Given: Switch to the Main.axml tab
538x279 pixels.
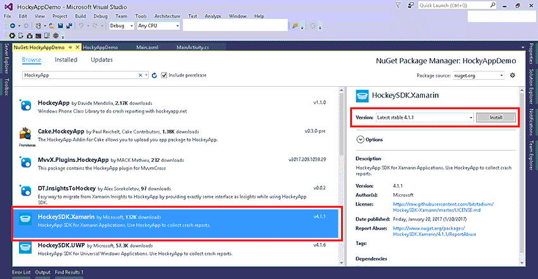Looking at the screenshot, I should [x=147, y=47].
